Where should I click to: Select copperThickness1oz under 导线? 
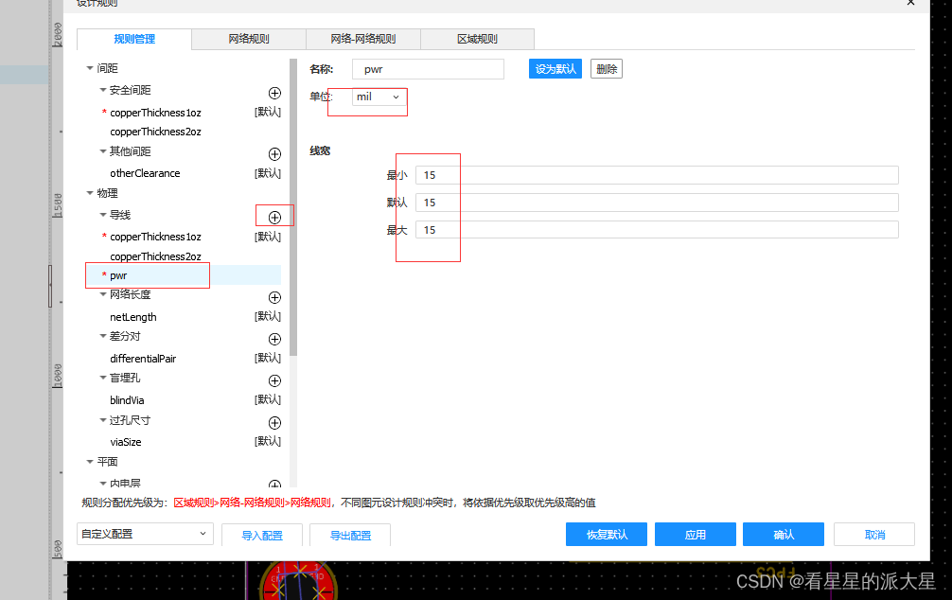coord(155,237)
